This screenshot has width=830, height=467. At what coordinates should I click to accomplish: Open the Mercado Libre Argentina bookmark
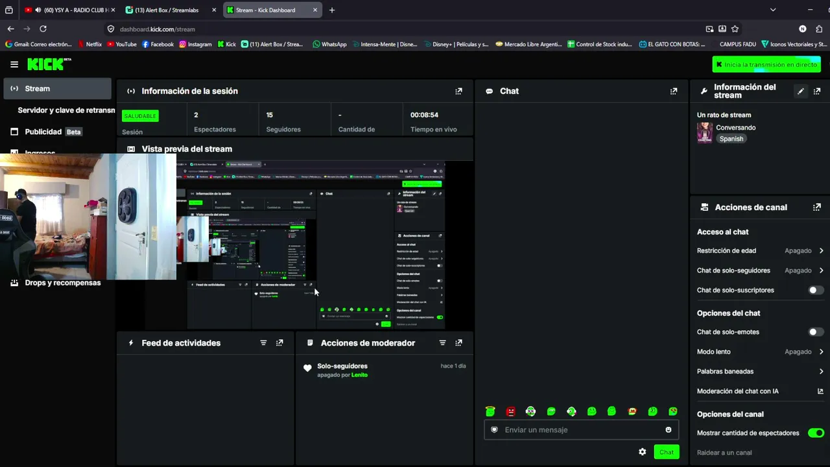coord(528,44)
